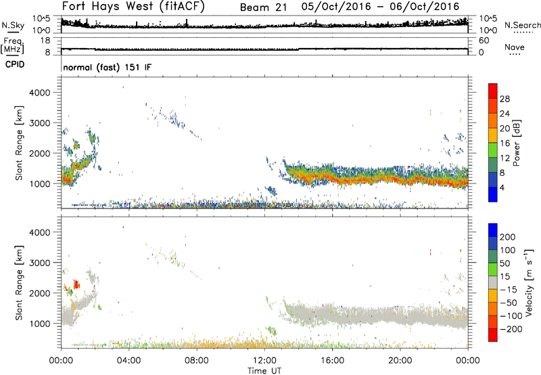541x375 pixels.
Task: Click the 'Slant Range [km]' label of power panel
Action: 19,143
